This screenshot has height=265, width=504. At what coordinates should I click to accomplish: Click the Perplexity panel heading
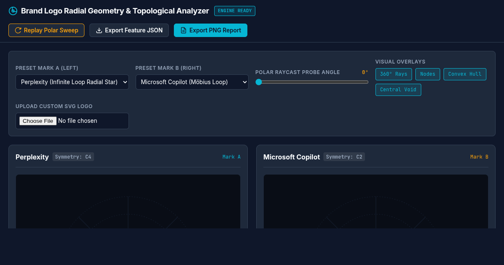32,157
